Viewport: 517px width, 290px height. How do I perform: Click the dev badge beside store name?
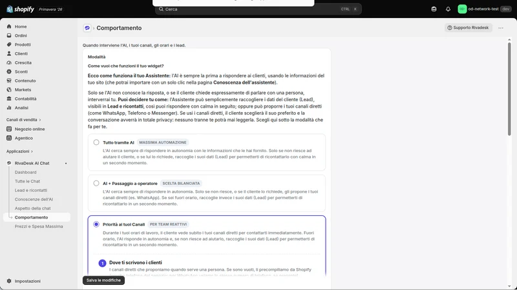[506, 9]
